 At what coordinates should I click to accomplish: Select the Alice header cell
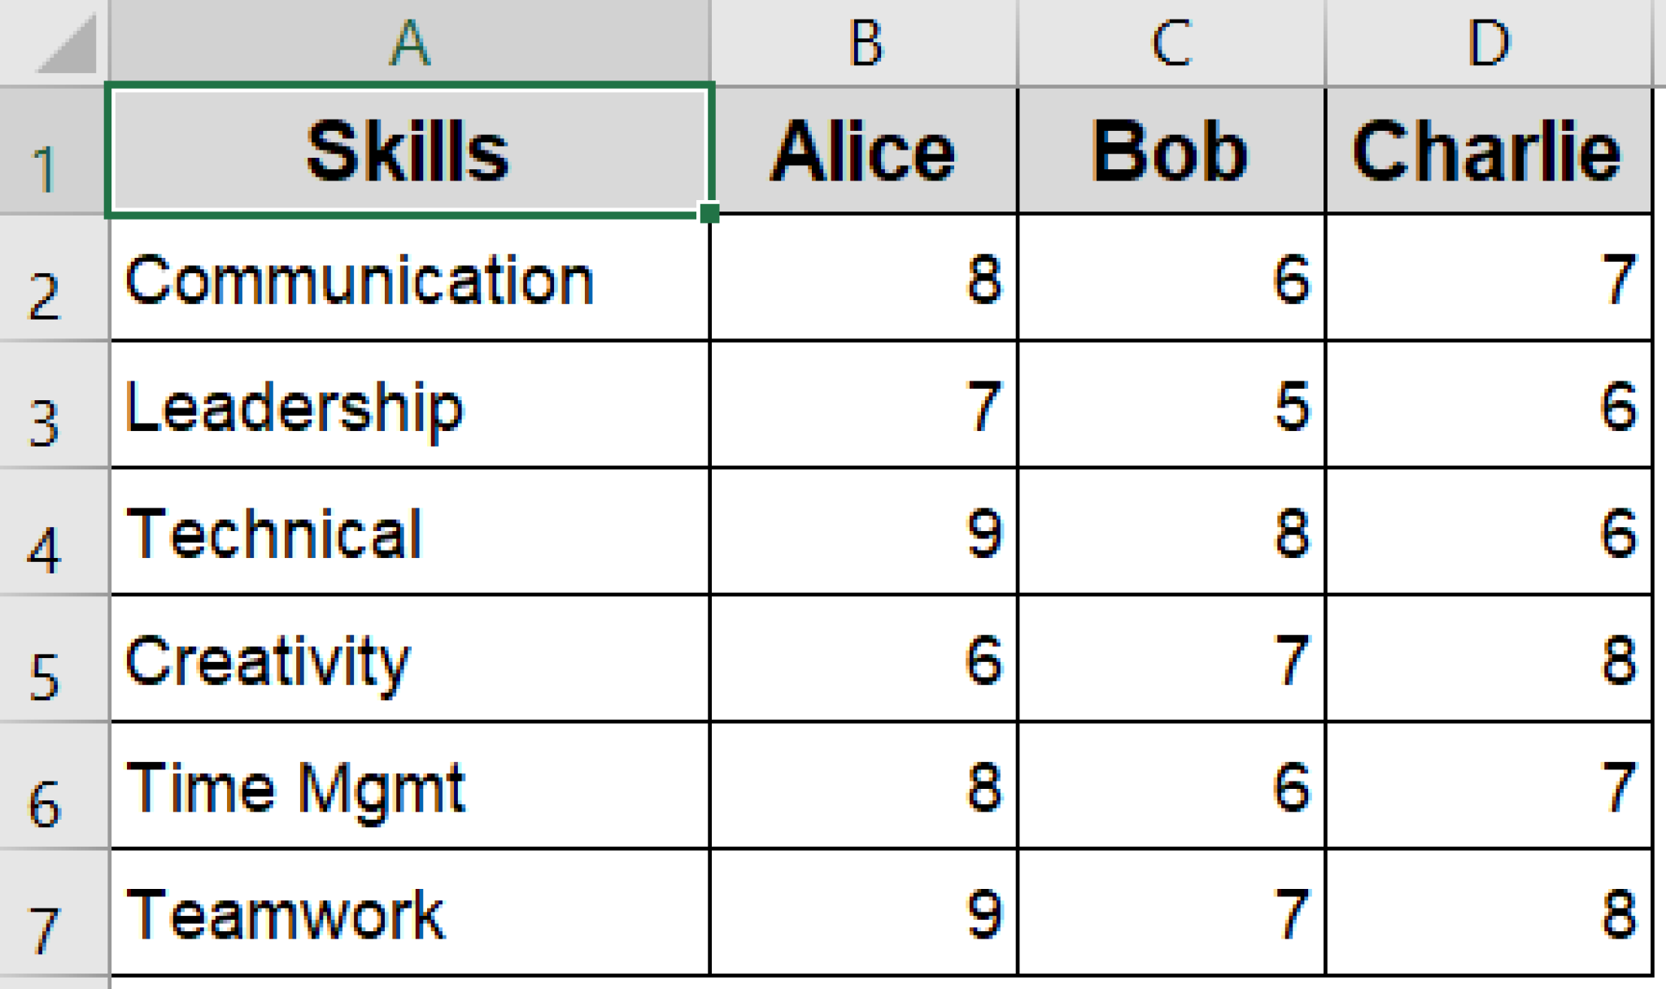coord(862,150)
